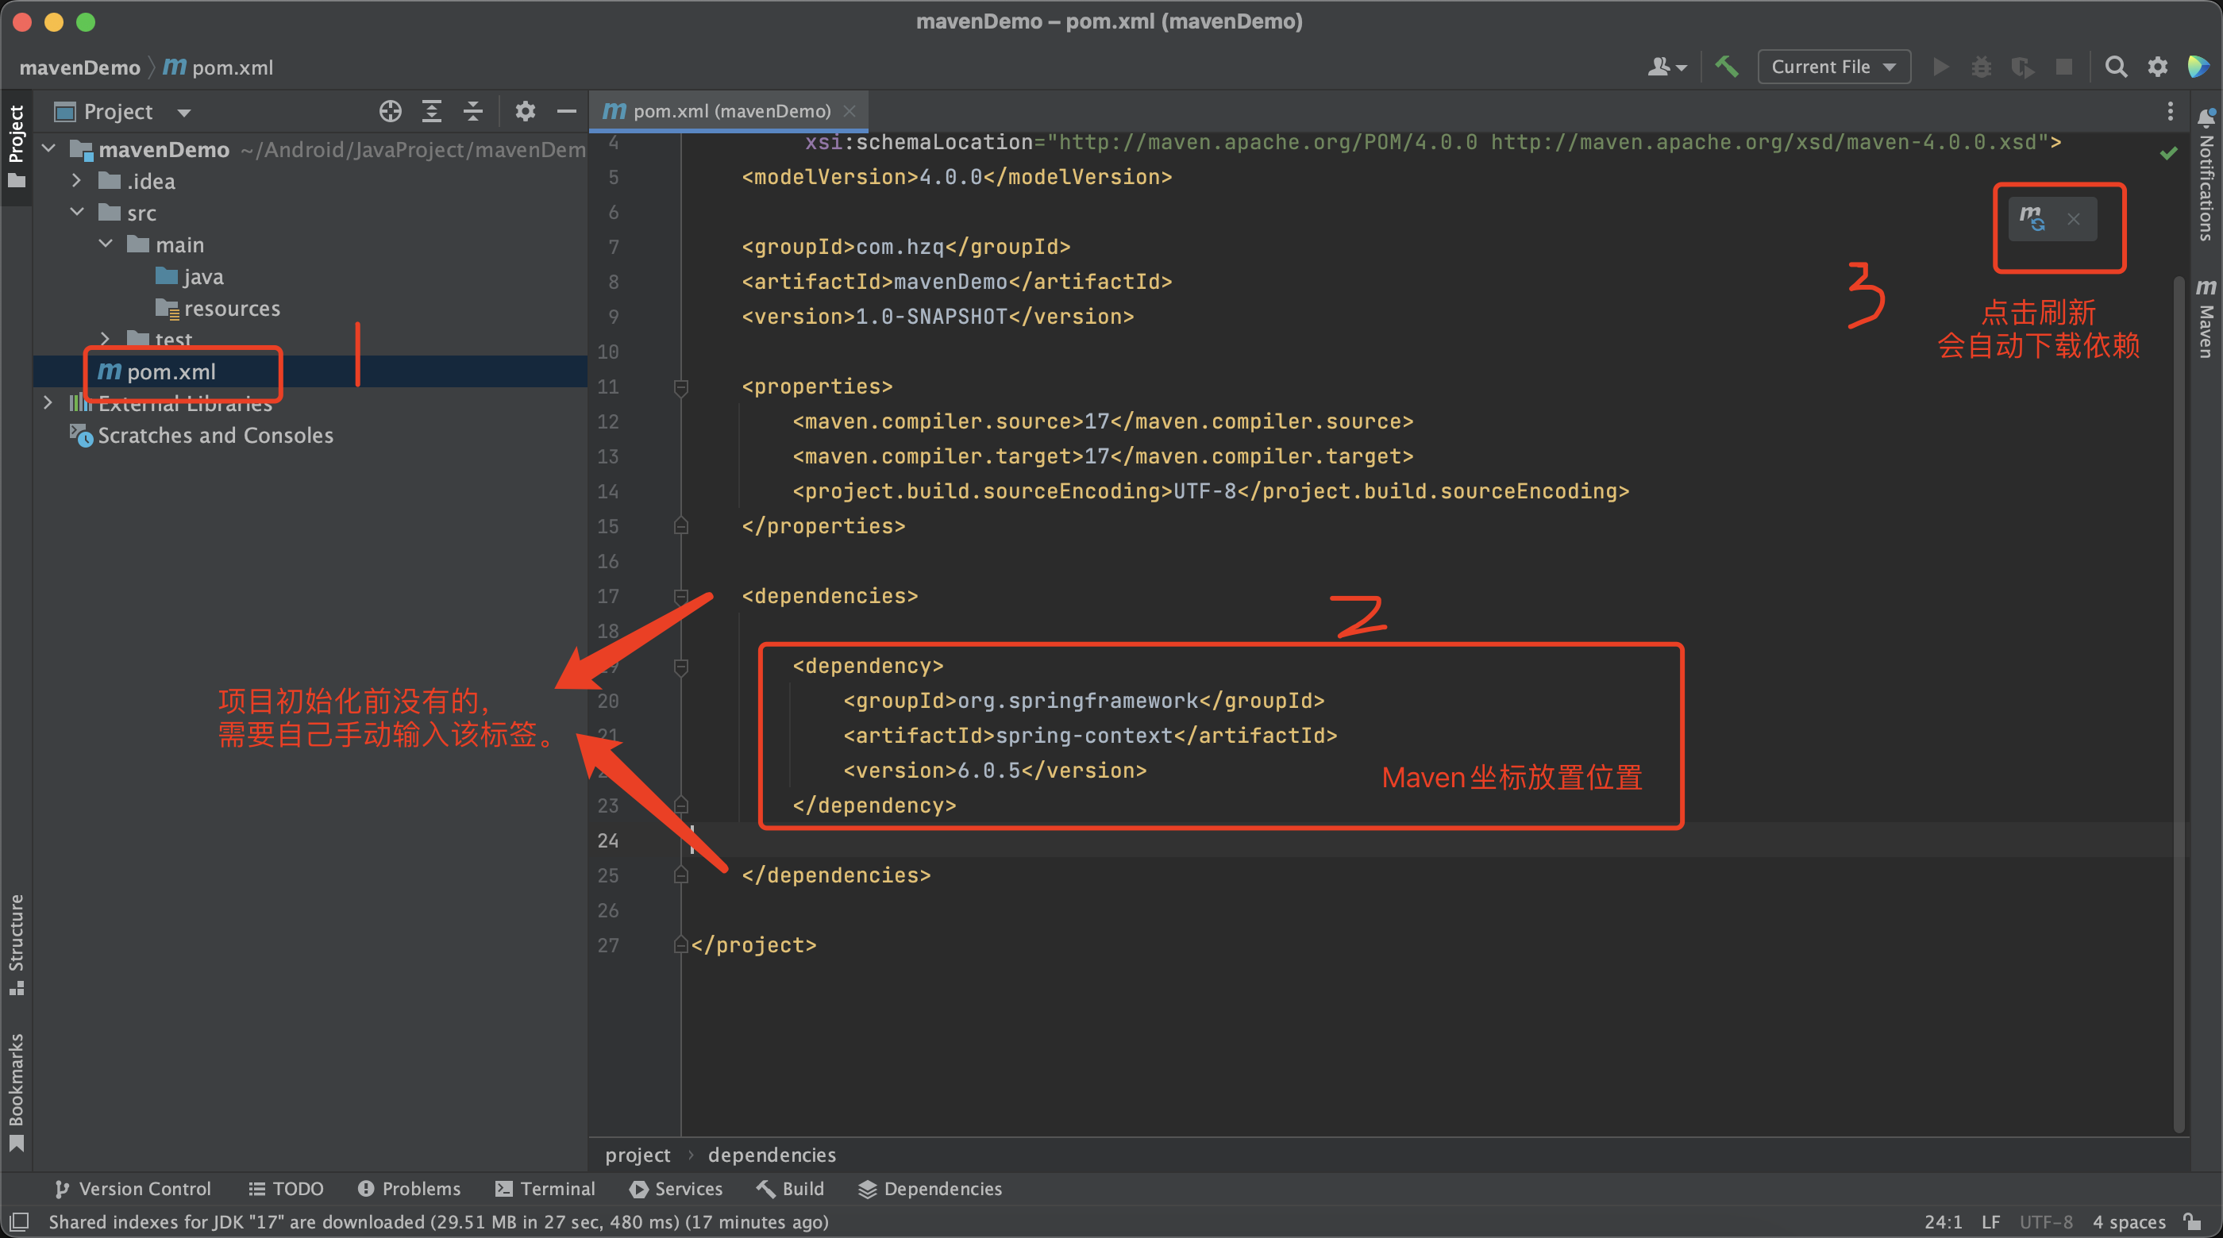Fold the dependencies block at line 17
Image resolution: width=2223 pixels, height=1238 pixels.
[681, 596]
